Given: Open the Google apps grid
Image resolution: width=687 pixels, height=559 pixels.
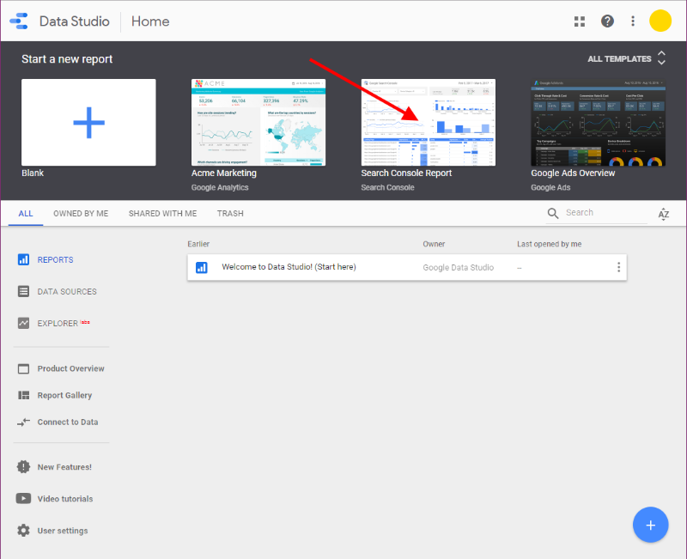Looking at the screenshot, I should coord(580,21).
